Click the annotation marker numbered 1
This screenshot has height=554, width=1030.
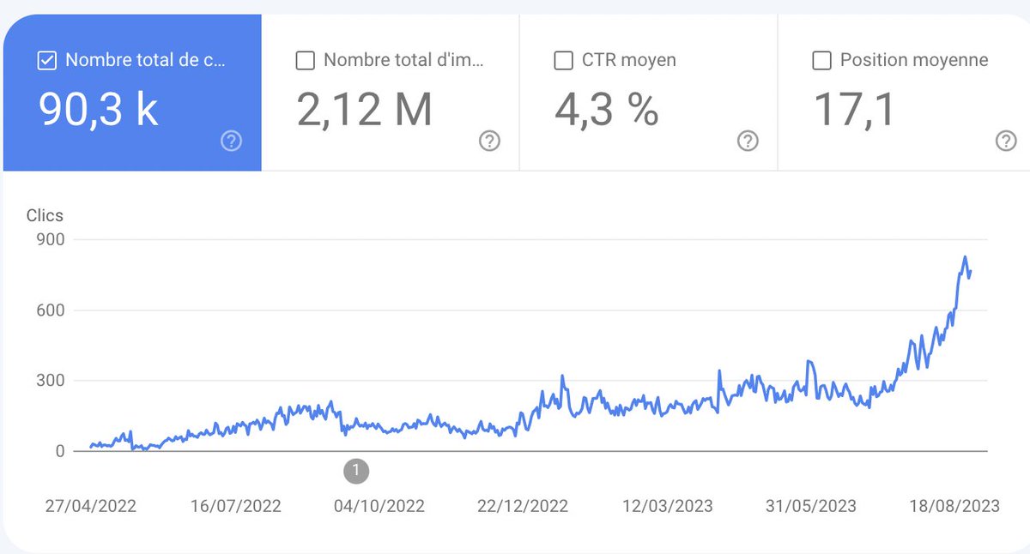coord(356,470)
